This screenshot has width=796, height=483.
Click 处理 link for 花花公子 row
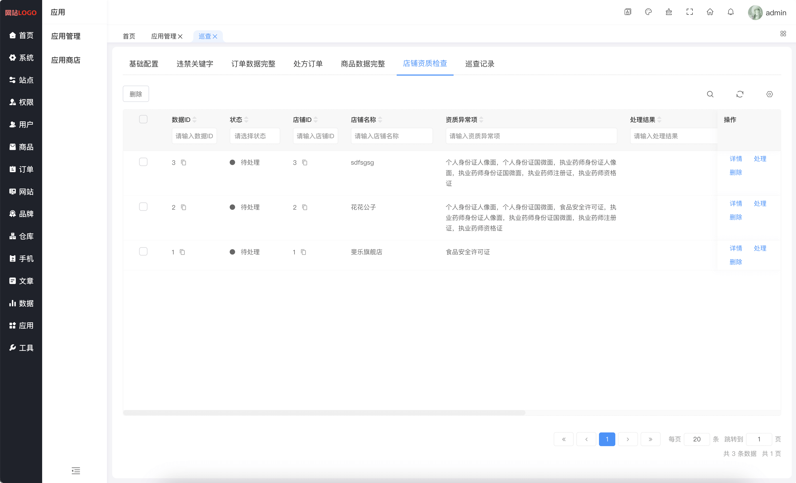coord(760,204)
